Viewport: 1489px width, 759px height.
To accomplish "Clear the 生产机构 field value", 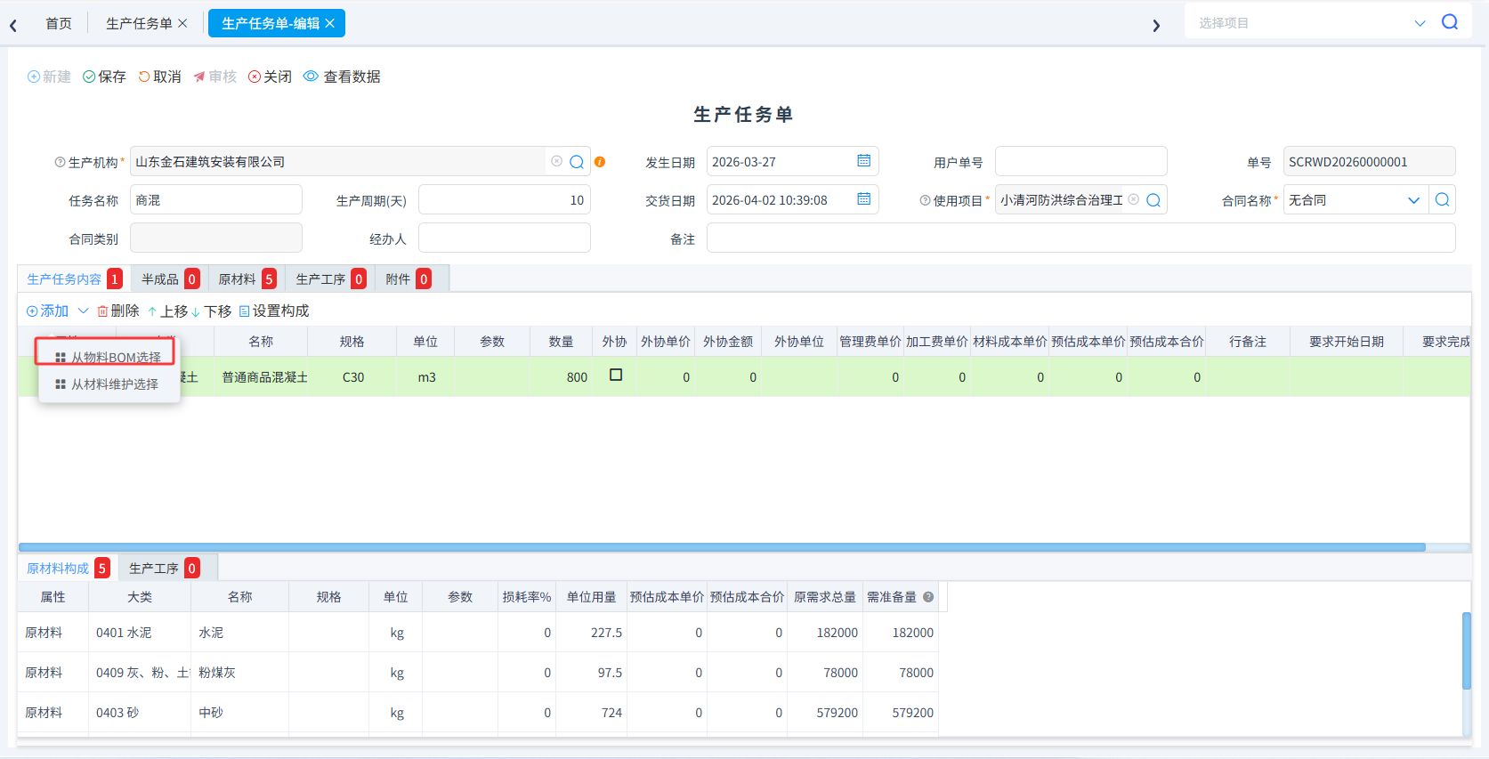I will pyautogui.click(x=556, y=161).
